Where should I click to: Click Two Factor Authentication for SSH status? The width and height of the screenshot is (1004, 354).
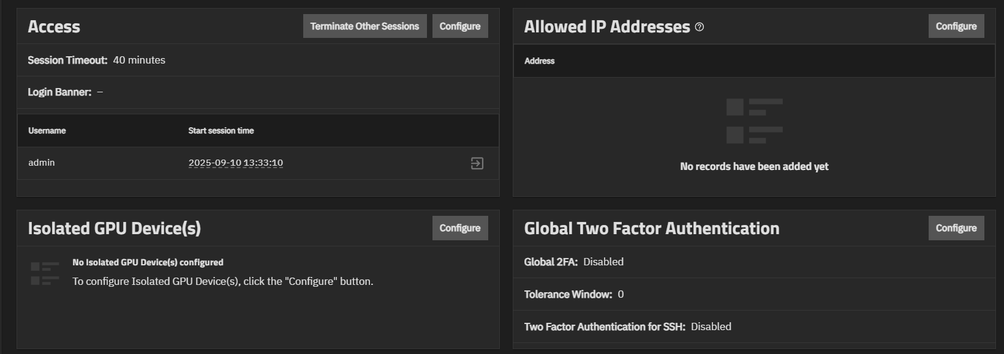(711, 326)
